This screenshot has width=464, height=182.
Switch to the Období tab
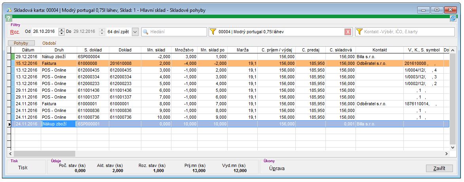(x=49, y=43)
